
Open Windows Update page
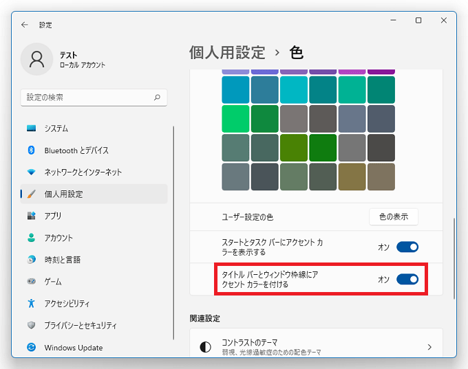pyautogui.click(x=94, y=347)
